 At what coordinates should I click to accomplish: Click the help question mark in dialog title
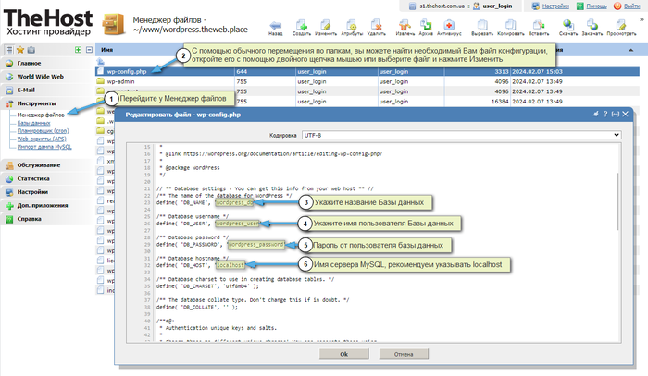click(605, 115)
